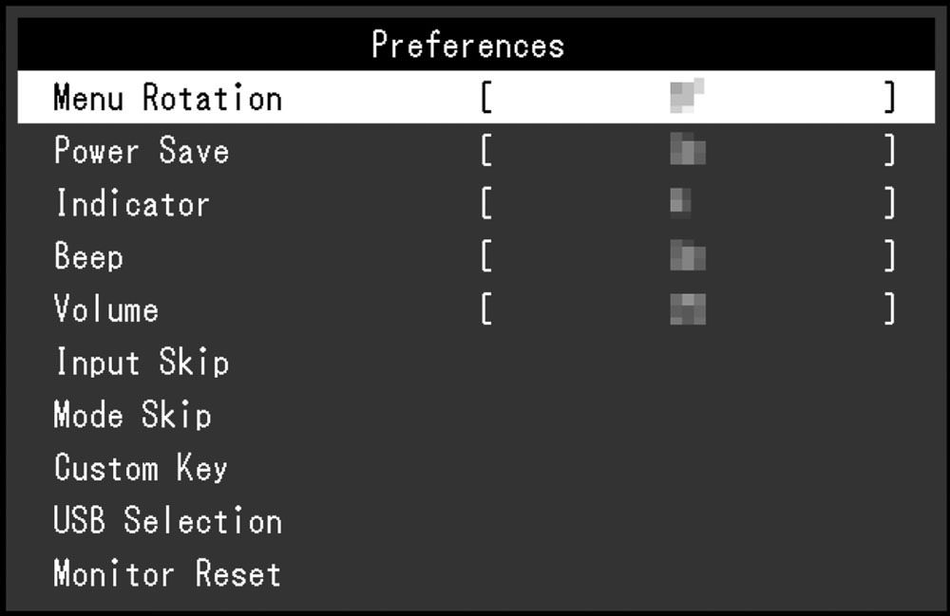Image resolution: width=950 pixels, height=616 pixels.
Task: Toggle the Beep value
Action: tap(687, 256)
